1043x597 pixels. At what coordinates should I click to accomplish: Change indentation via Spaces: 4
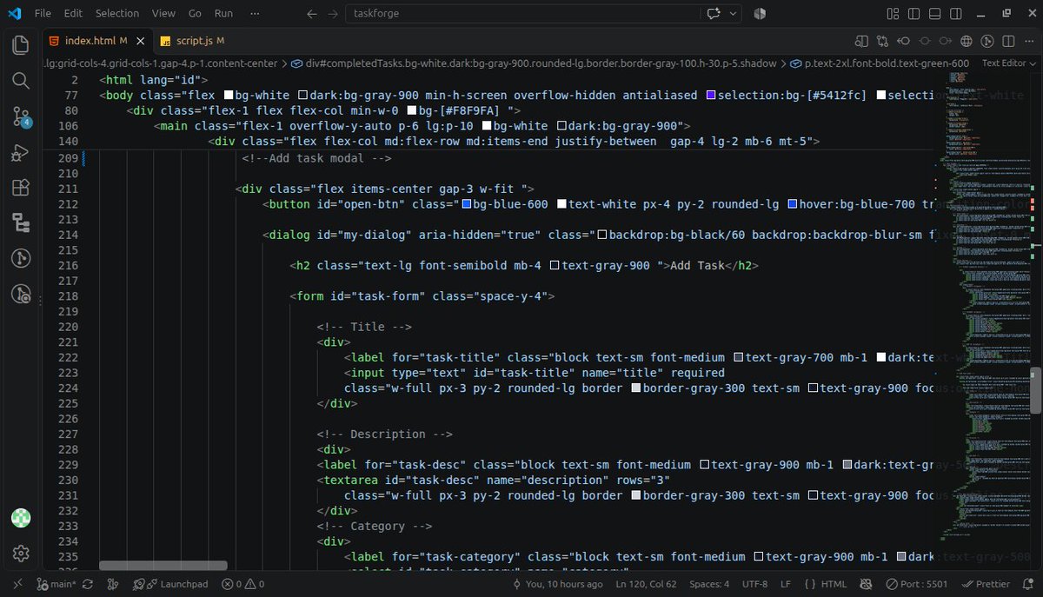point(709,584)
